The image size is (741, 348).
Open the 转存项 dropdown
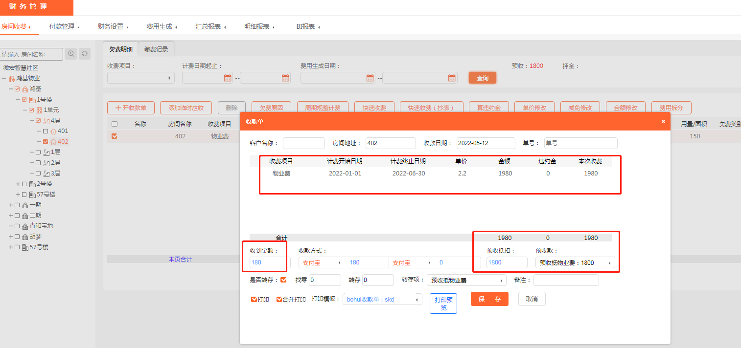point(466,281)
